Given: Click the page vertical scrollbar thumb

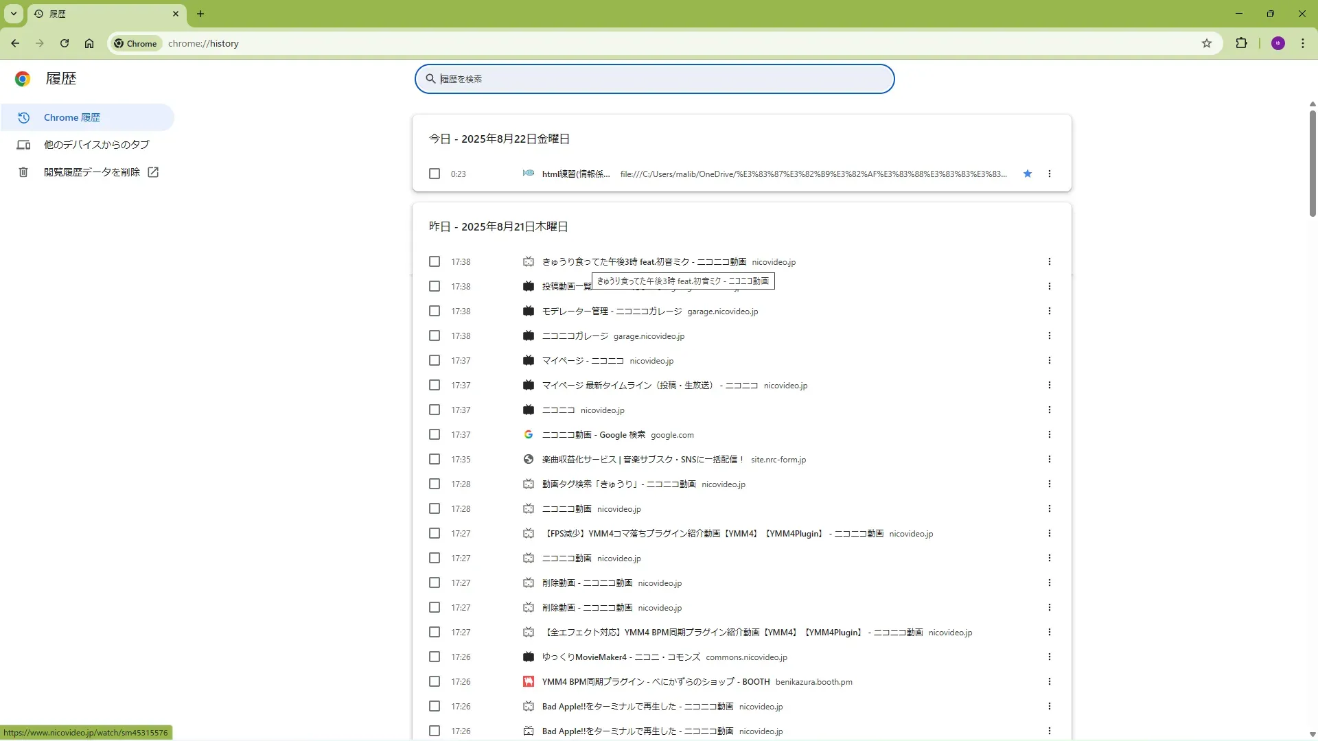Looking at the screenshot, I should (1312, 163).
